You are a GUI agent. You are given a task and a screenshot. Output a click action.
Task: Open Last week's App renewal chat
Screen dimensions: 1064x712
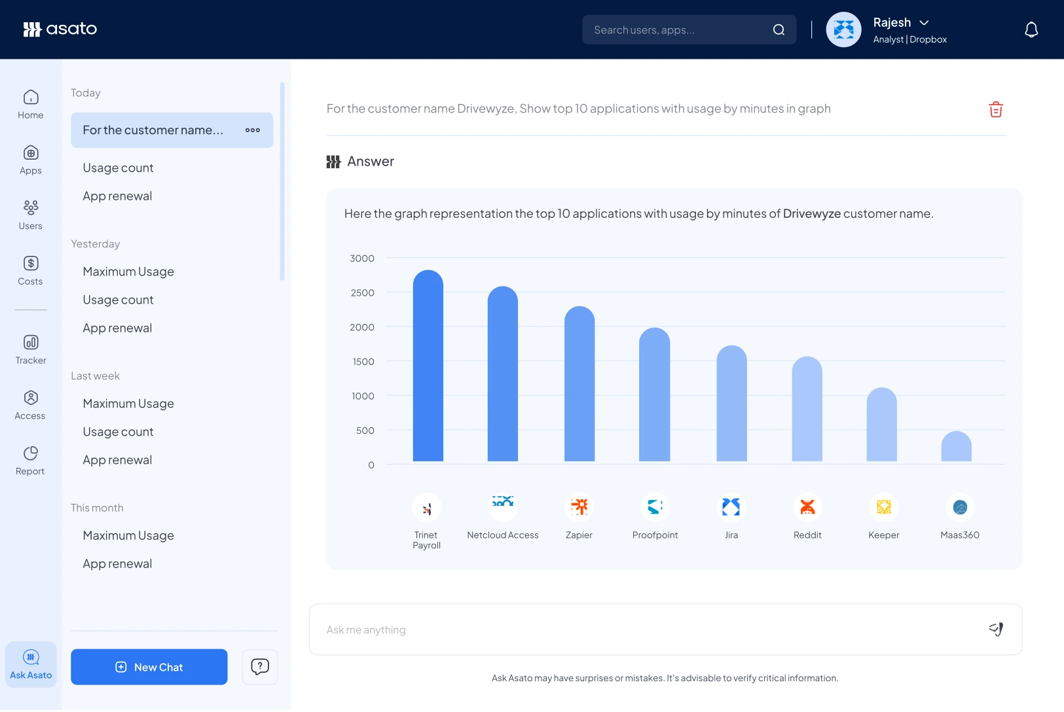pos(117,460)
